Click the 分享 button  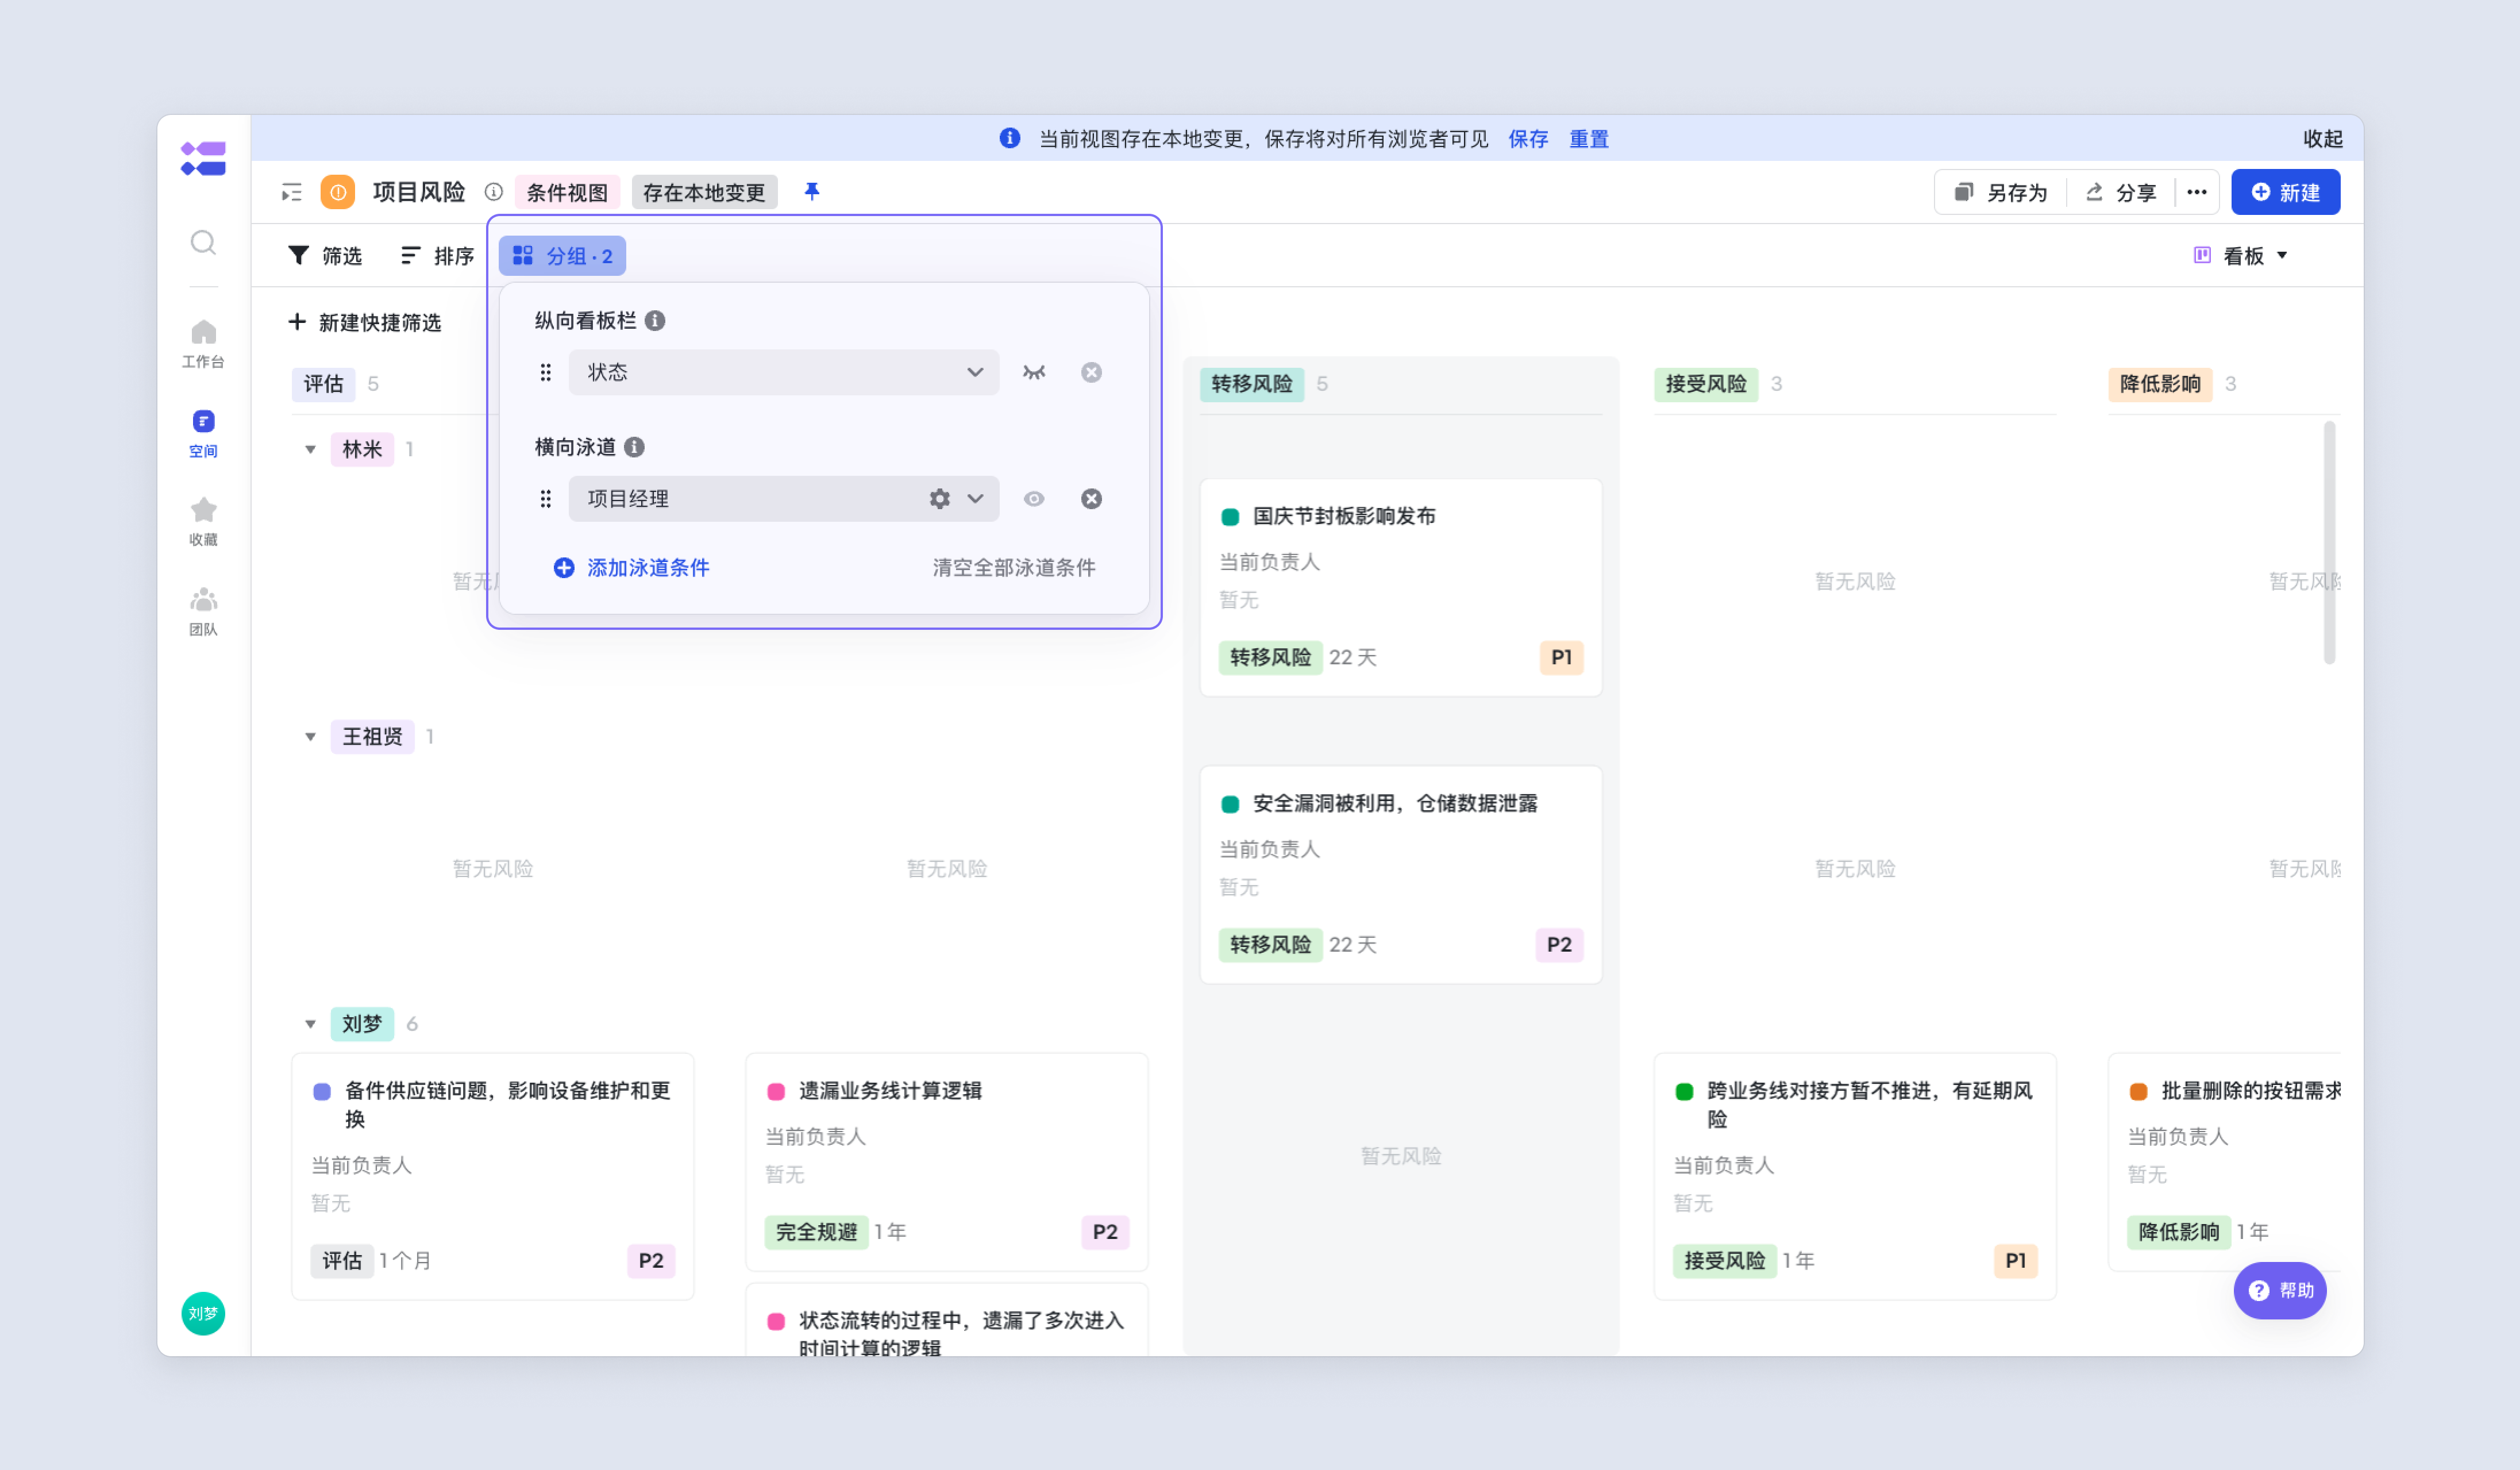[x=2121, y=192]
